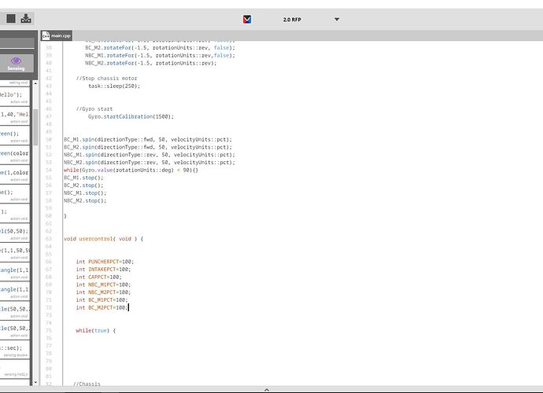Select the sensing double block ending ::sec);
Image resolution: width=543 pixels, height=393 pixels.
(x=14, y=350)
